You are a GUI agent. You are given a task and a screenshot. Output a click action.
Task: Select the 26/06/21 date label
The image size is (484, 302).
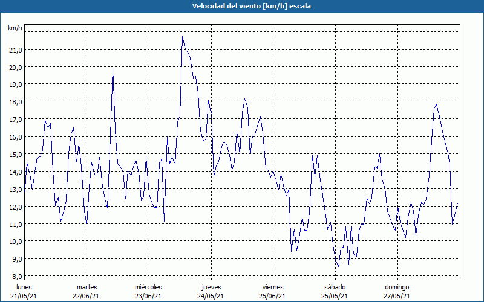click(335, 296)
